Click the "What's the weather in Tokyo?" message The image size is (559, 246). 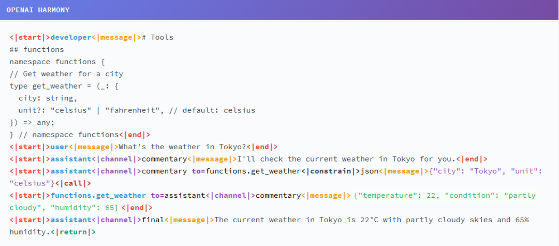(182, 147)
